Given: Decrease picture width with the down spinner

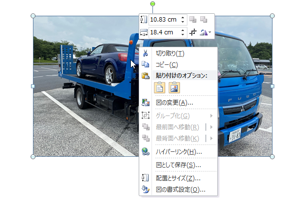Looking at the screenshot, I should pyautogui.click(x=183, y=35).
